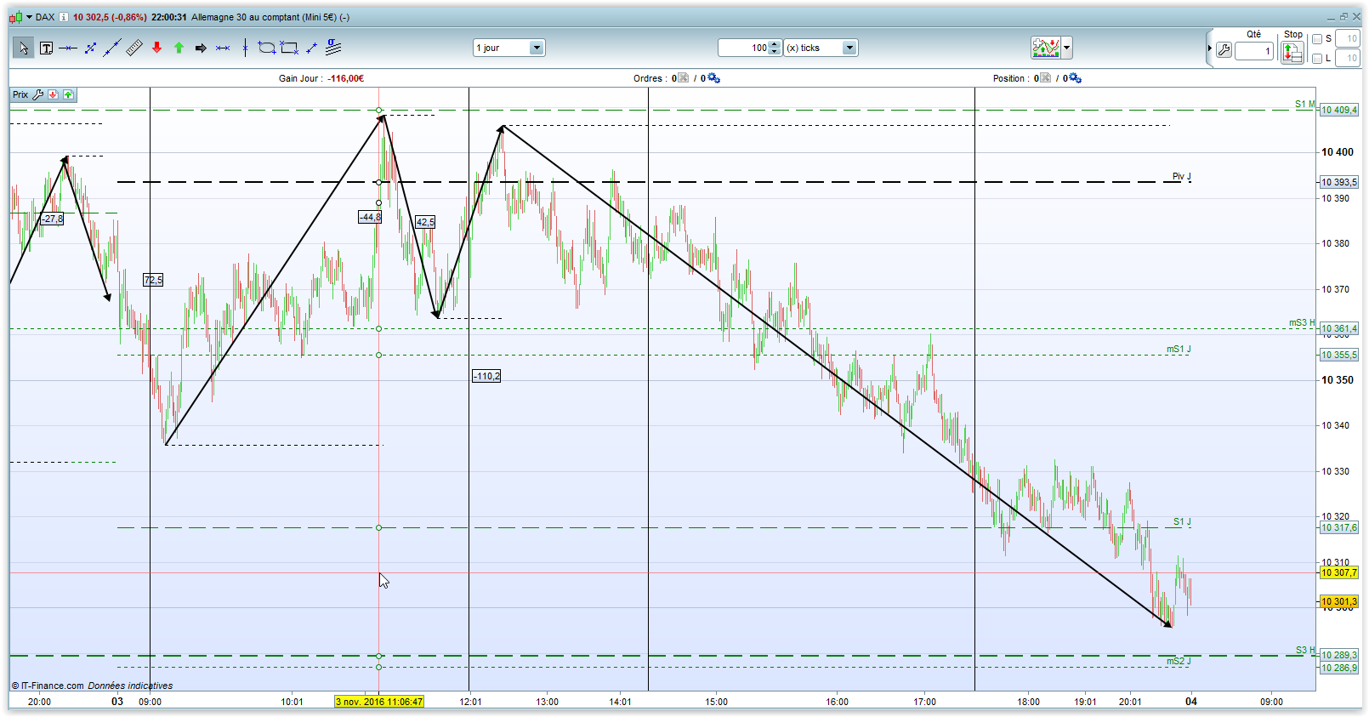
Task: Click the Qté quantity input field
Action: [x=1254, y=51]
